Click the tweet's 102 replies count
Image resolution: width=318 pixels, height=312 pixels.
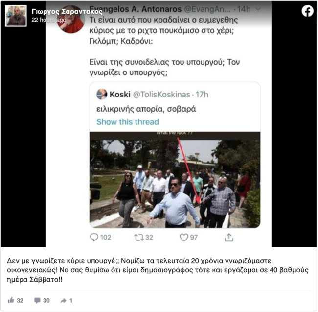point(106,237)
